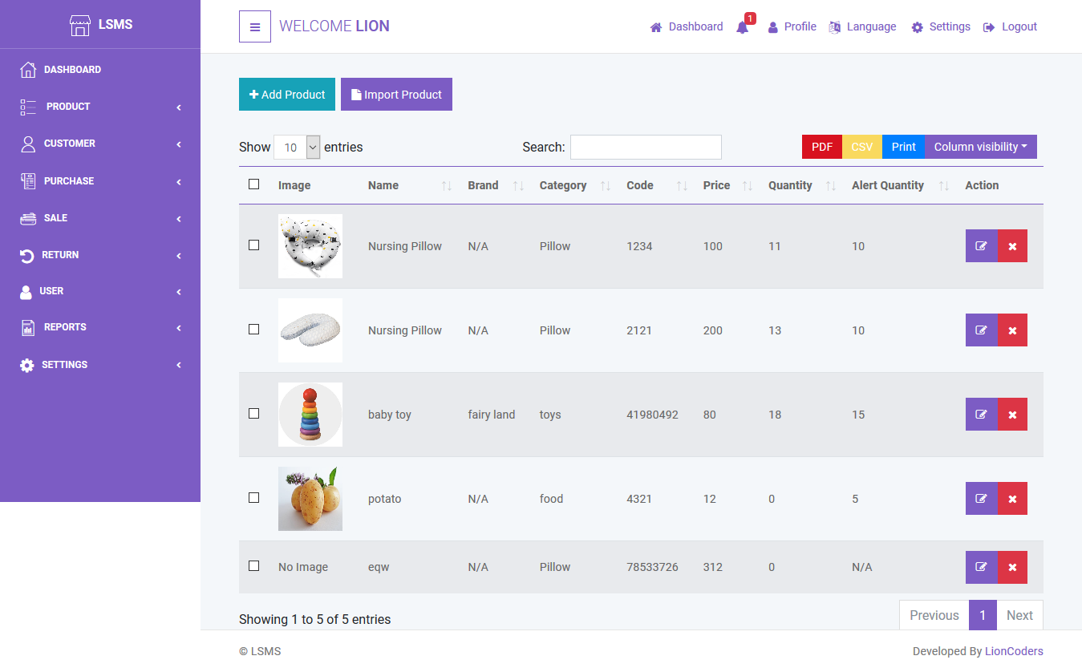
Task: Check the box for the potato row
Action: point(254,498)
